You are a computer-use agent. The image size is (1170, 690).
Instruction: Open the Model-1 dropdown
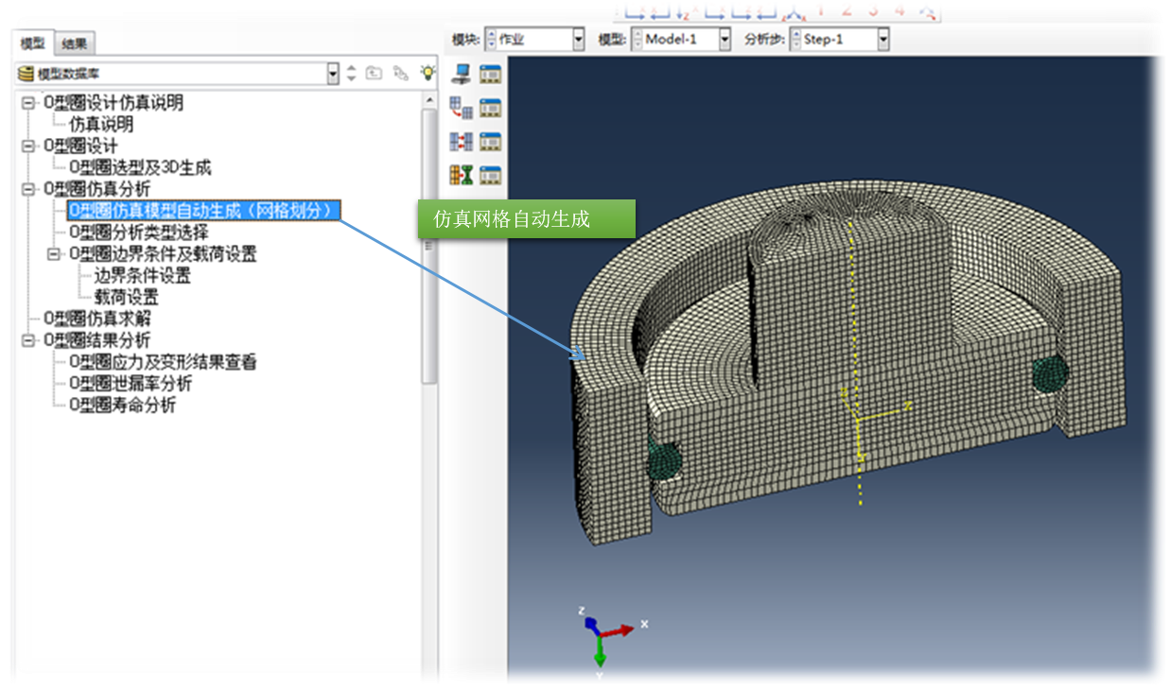coord(725,40)
